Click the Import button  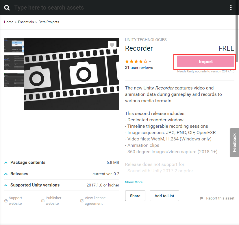[x=205, y=61]
